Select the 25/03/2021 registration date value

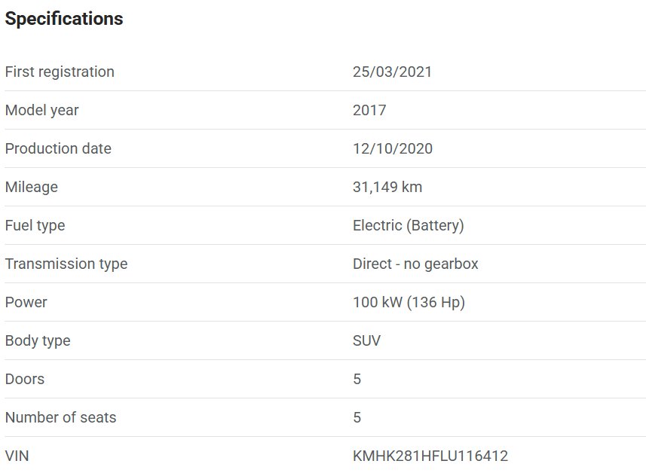click(392, 72)
